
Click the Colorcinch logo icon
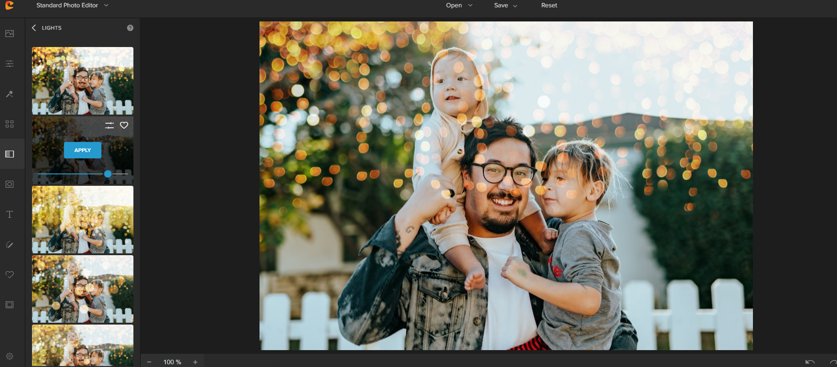[x=9, y=5]
